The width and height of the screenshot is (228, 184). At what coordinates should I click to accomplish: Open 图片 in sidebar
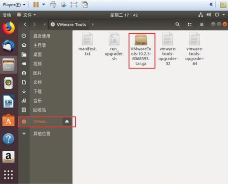pyautogui.click(x=45, y=73)
